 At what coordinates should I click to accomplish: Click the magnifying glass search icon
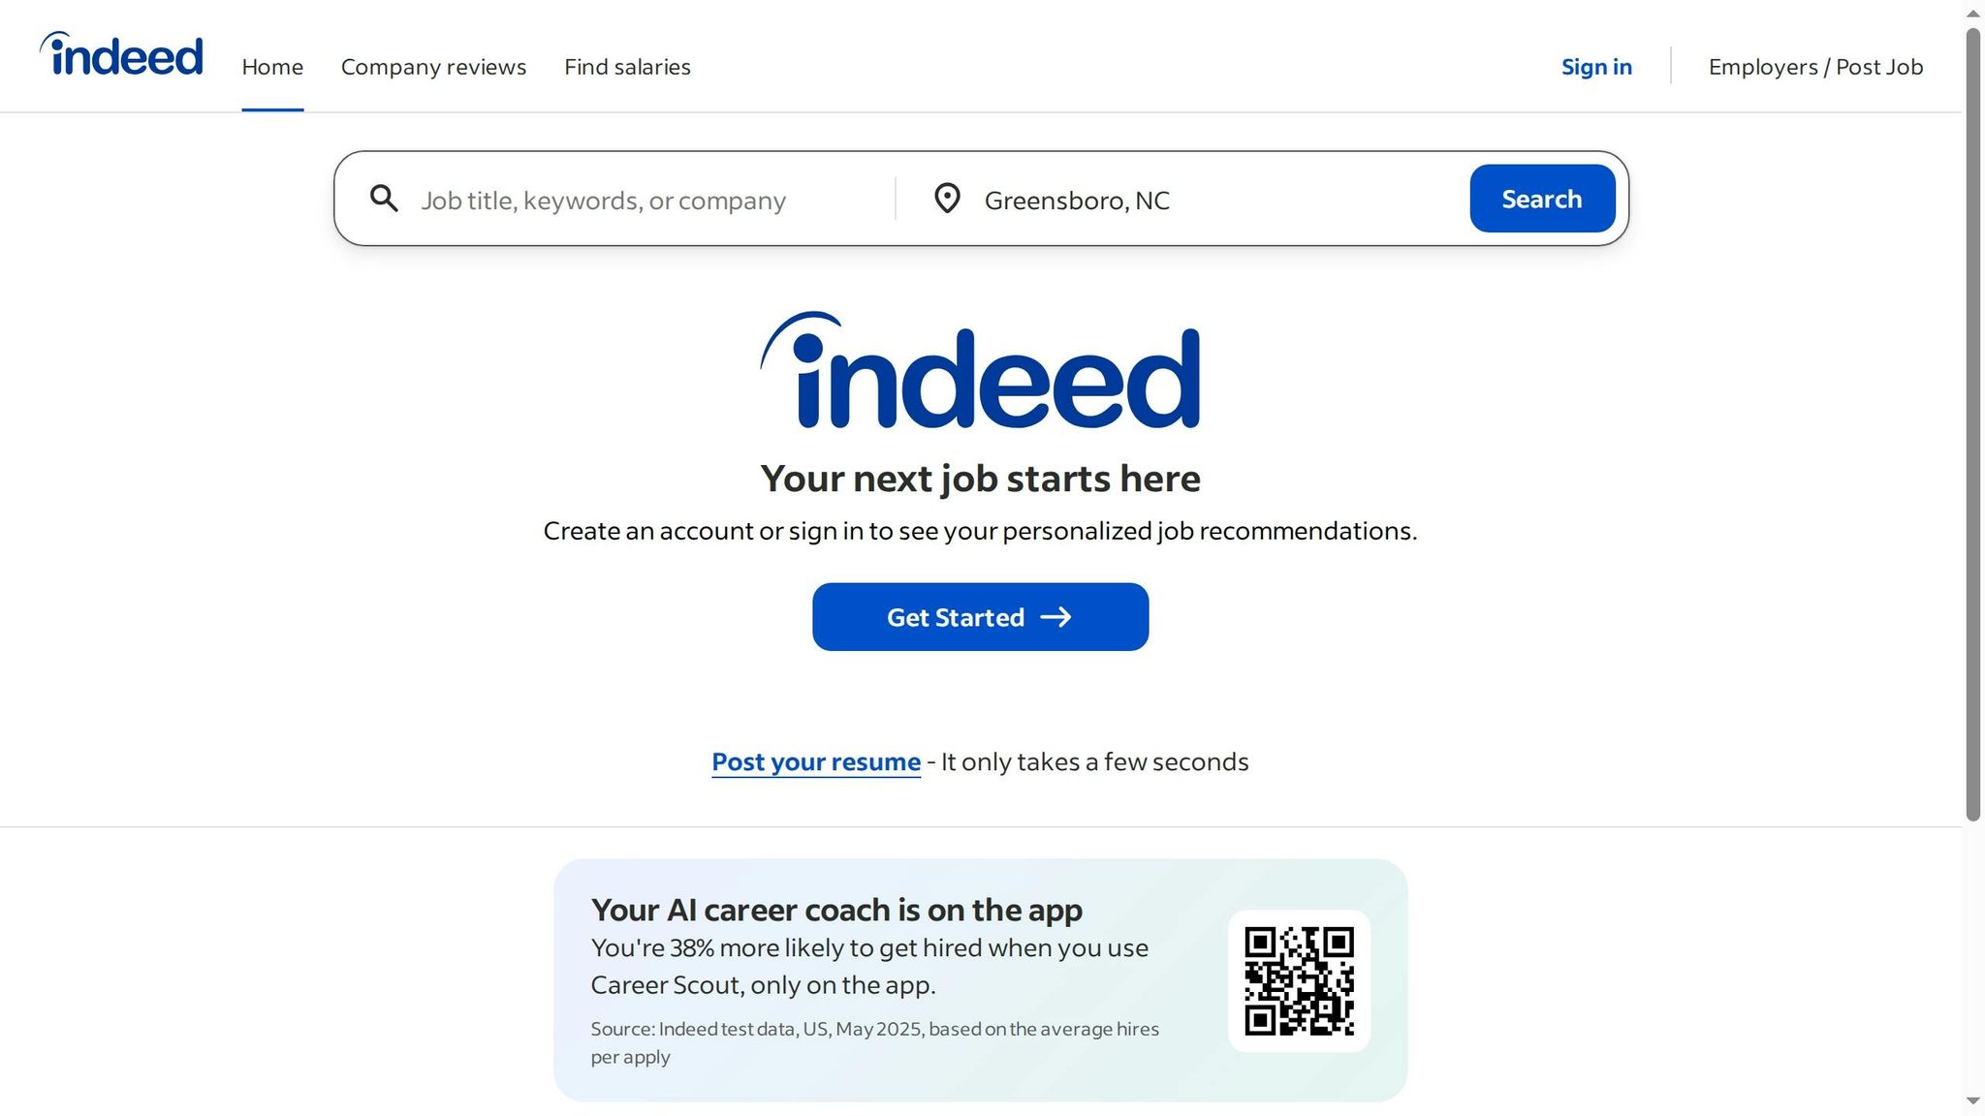(384, 199)
